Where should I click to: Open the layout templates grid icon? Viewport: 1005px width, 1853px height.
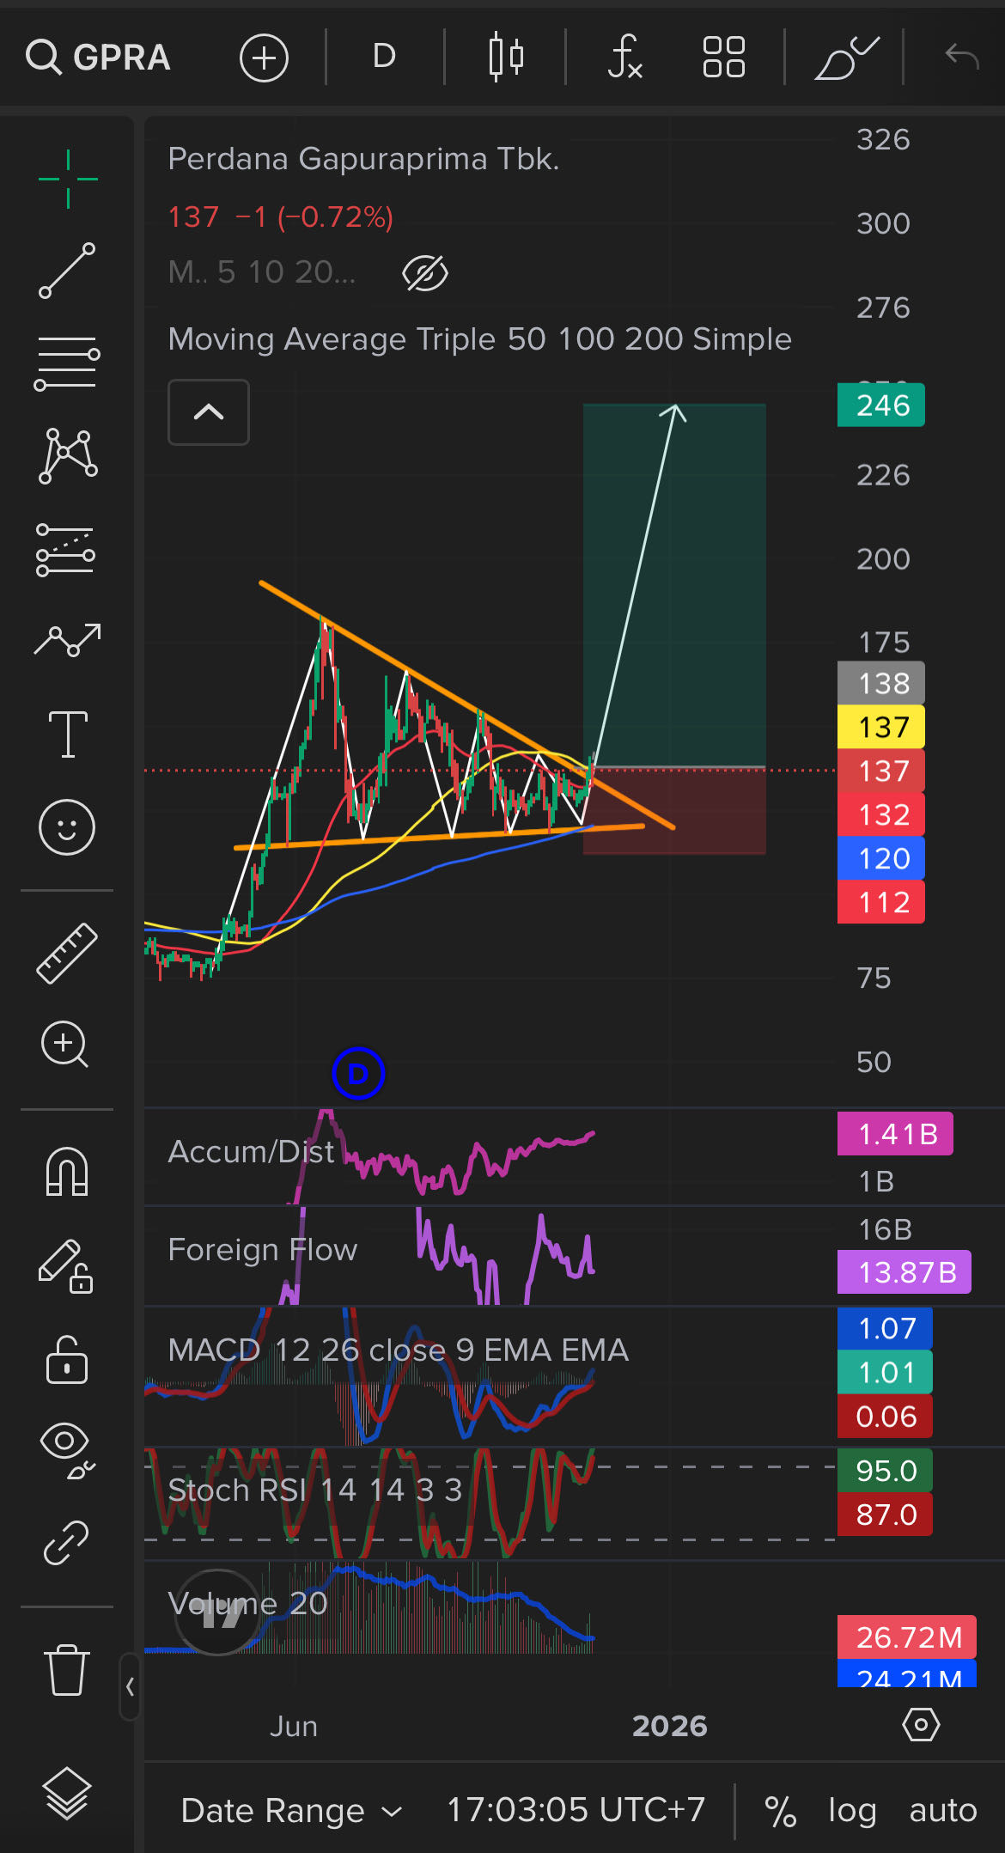click(x=723, y=58)
